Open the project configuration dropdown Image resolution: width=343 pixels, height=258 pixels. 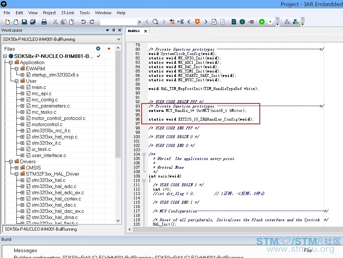(x=119, y=39)
